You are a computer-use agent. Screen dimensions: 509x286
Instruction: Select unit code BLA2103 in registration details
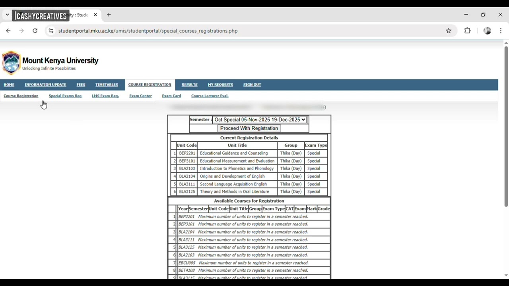pos(187,168)
